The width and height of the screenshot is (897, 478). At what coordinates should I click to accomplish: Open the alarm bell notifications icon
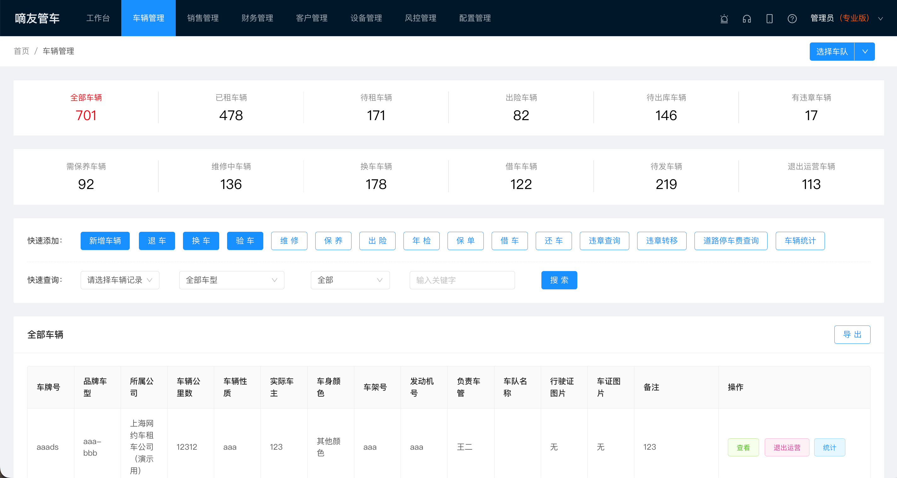click(724, 19)
